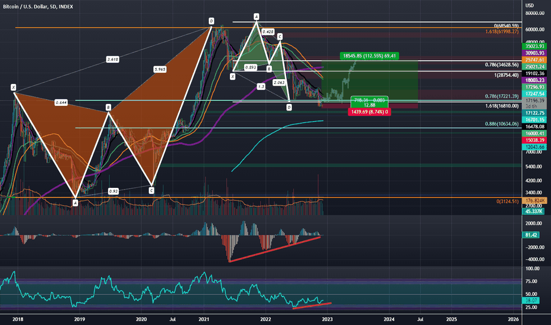The width and height of the screenshot is (551, 325).
Task: Click the 0.786(34628.56) Fibonacci level label
Action: 502,64
